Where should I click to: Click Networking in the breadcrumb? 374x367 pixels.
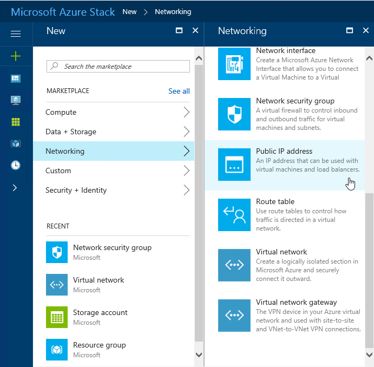click(173, 12)
